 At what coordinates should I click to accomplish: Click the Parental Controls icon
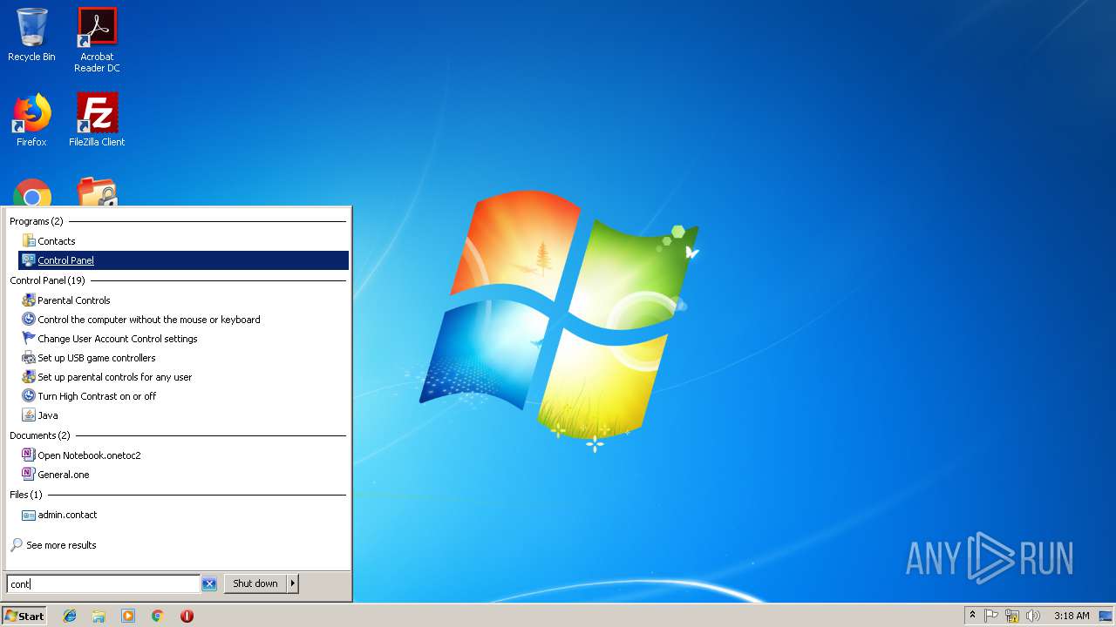29,300
